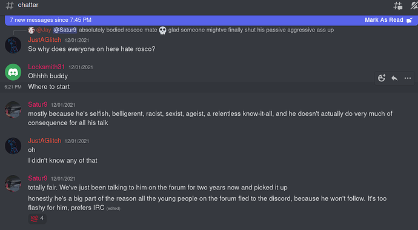
Task: Click the skull emoji in the reply preview
Action: (x=162, y=30)
